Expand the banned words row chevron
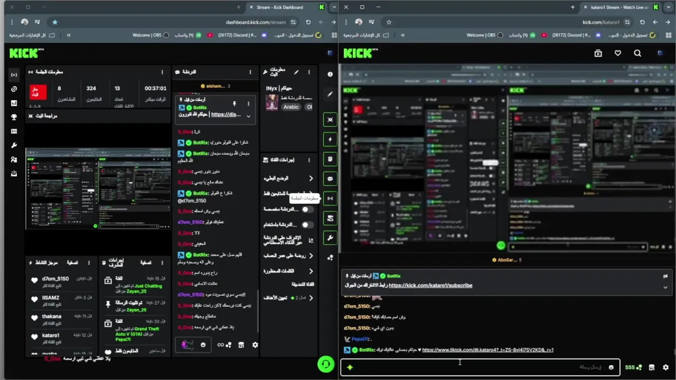The width and height of the screenshot is (676, 380). pyautogui.click(x=311, y=271)
